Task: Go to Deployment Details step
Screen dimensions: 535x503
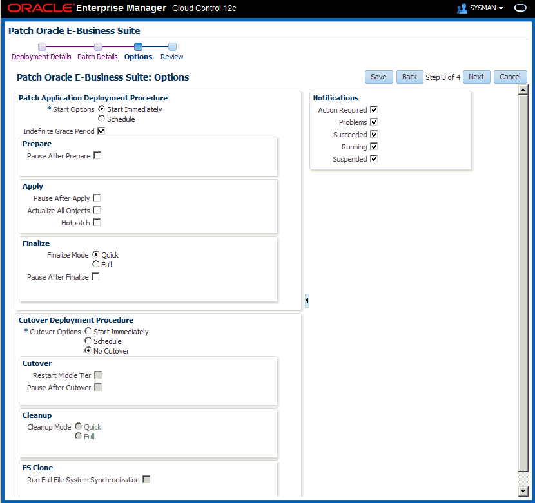Action: click(x=41, y=57)
